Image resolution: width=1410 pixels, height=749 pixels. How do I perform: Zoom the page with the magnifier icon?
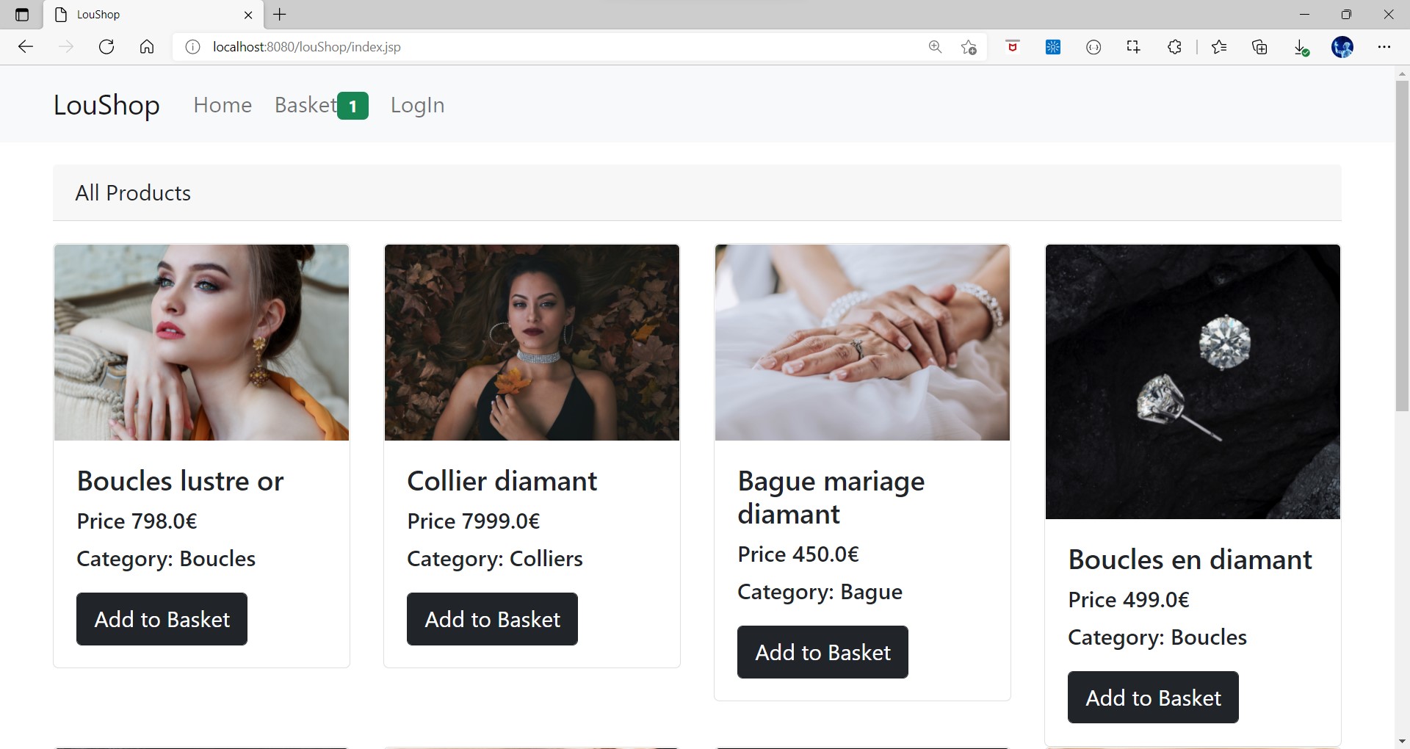click(935, 47)
